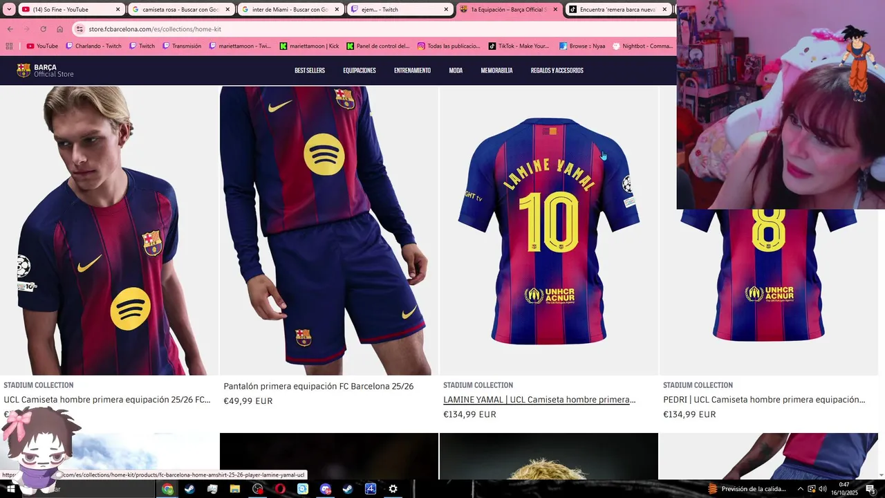Open File Explorer from the taskbar
This screenshot has width=885, height=498.
pos(234,489)
